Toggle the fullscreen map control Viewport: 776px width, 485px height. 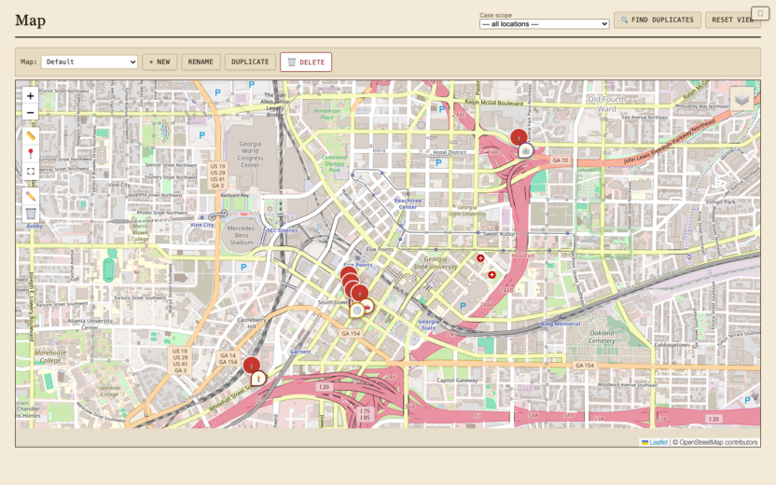[30, 172]
